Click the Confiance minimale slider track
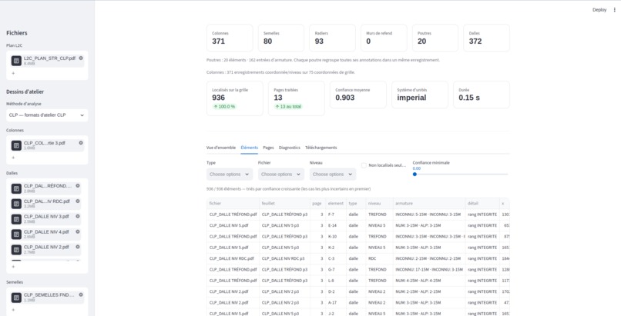Screen dimensions: 621x316 point(461,175)
